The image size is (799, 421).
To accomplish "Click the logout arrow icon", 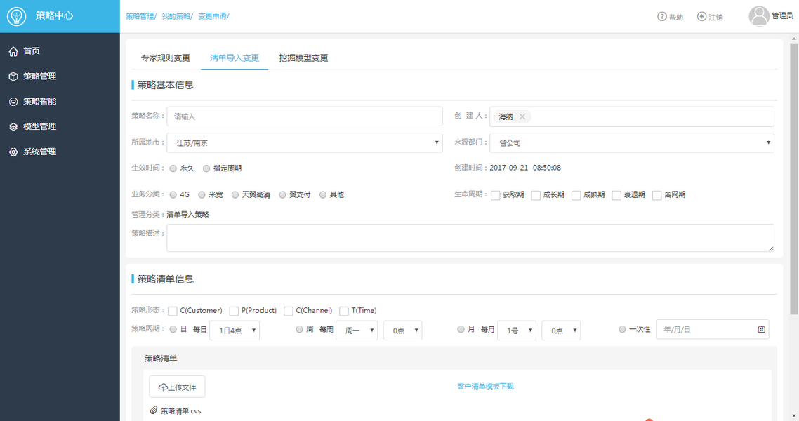I will pyautogui.click(x=701, y=17).
